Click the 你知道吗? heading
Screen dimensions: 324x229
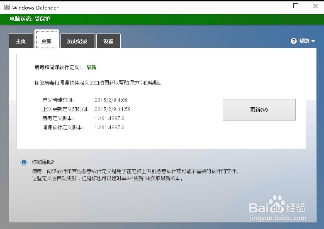pyautogui.click(x=43, y=162)
